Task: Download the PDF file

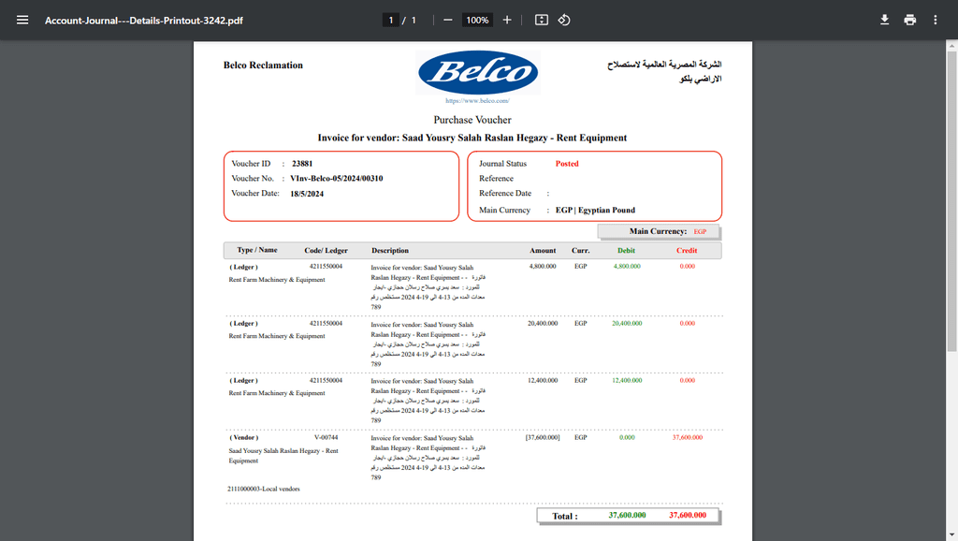Action: [884, 21]
